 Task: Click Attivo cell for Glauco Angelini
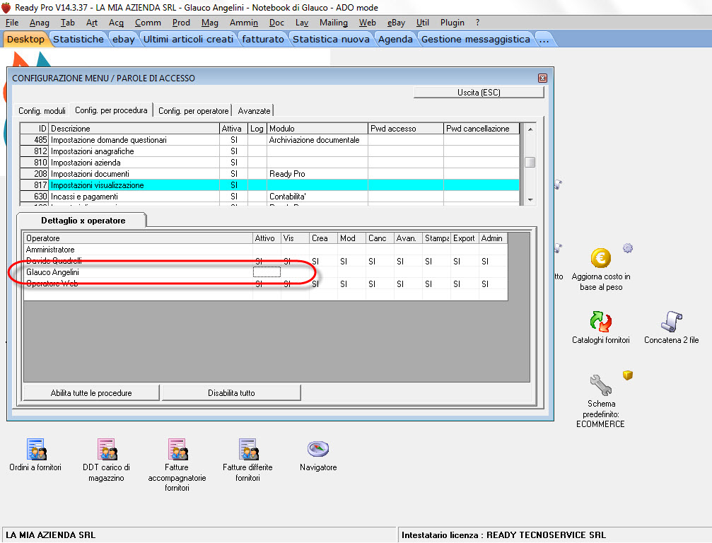pos(267,272)
